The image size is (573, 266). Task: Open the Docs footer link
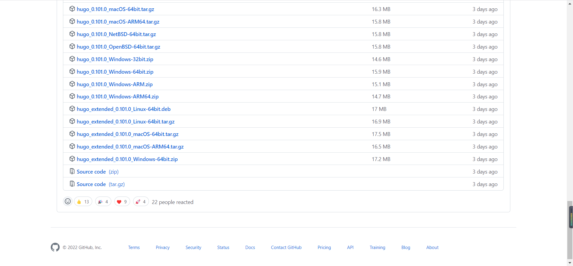[250, 248]
